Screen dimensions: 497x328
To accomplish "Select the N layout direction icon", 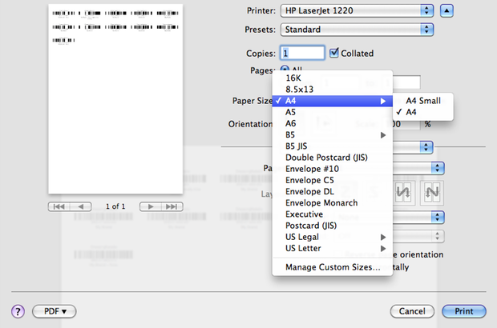I will (432, 193).
